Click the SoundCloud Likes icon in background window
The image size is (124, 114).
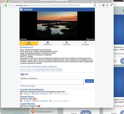pos(33,112)
